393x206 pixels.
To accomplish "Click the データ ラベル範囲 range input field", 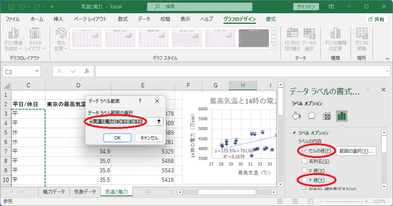I will (121, 122).
